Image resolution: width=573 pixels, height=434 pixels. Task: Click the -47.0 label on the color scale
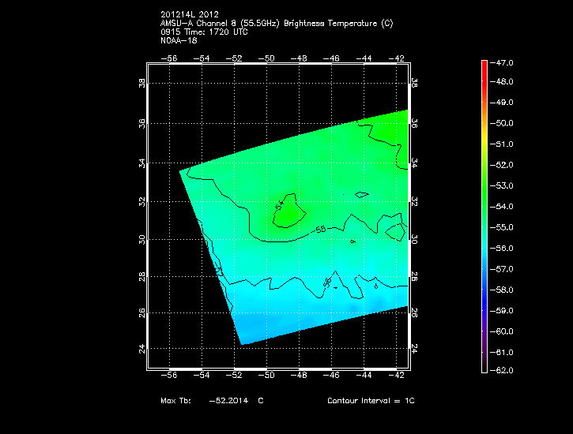[x=504, y=62]
